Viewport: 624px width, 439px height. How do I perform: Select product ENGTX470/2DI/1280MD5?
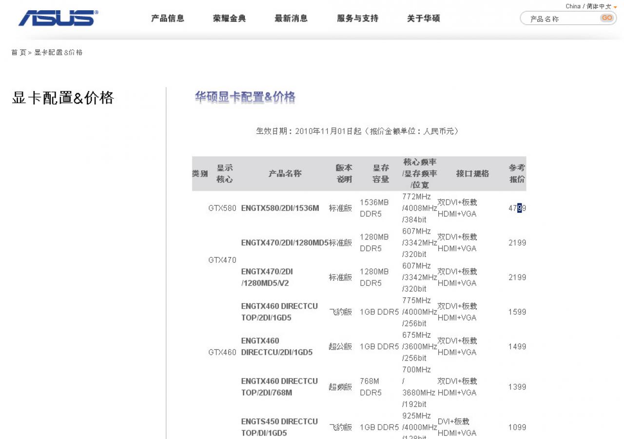285,243
